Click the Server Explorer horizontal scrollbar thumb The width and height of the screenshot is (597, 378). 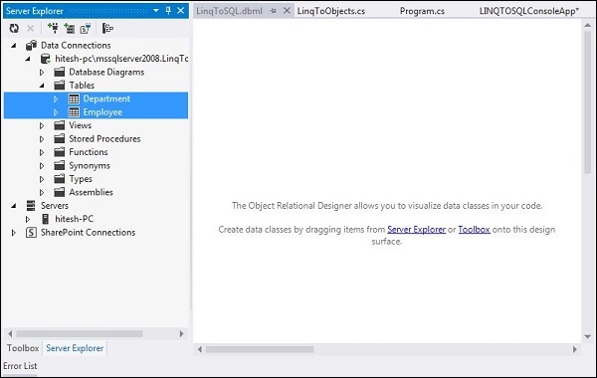[x=80, y=334]
